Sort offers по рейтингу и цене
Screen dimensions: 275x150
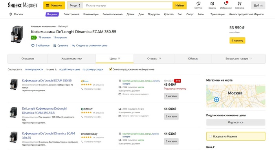(70, 69)
